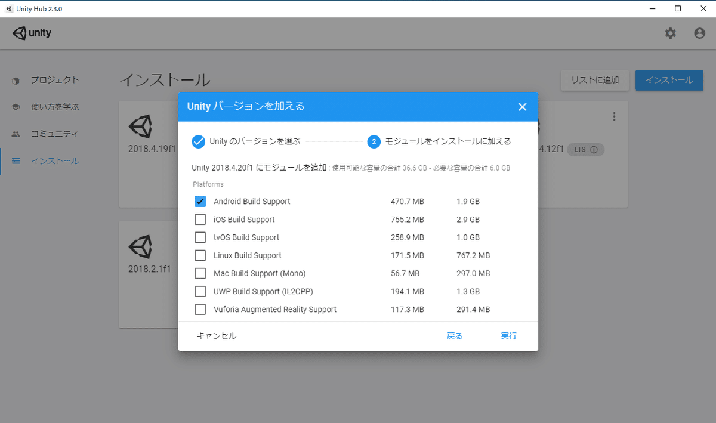Click 1.3 GB size for UWP
Image resolution: width=716 pixels, height=423 pixels.
click(x=468, y=292)
